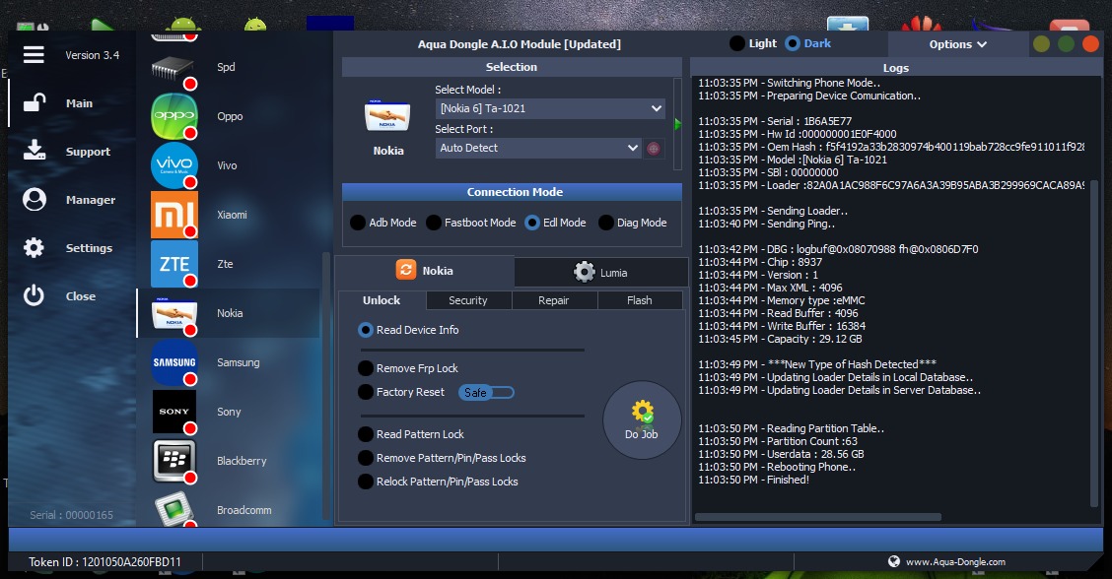Select Read Pattern Lock option
Viewport: 1112px width, 579px height.
click(411, 433)
